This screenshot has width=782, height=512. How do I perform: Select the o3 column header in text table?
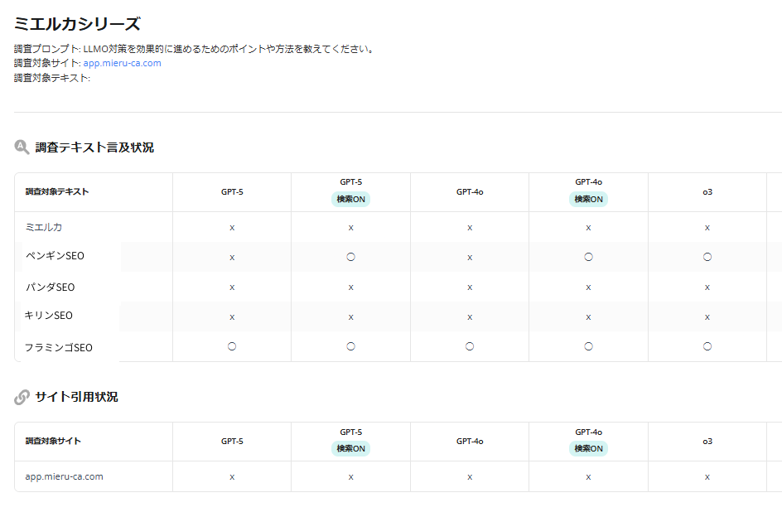click(x=707, y=192)
